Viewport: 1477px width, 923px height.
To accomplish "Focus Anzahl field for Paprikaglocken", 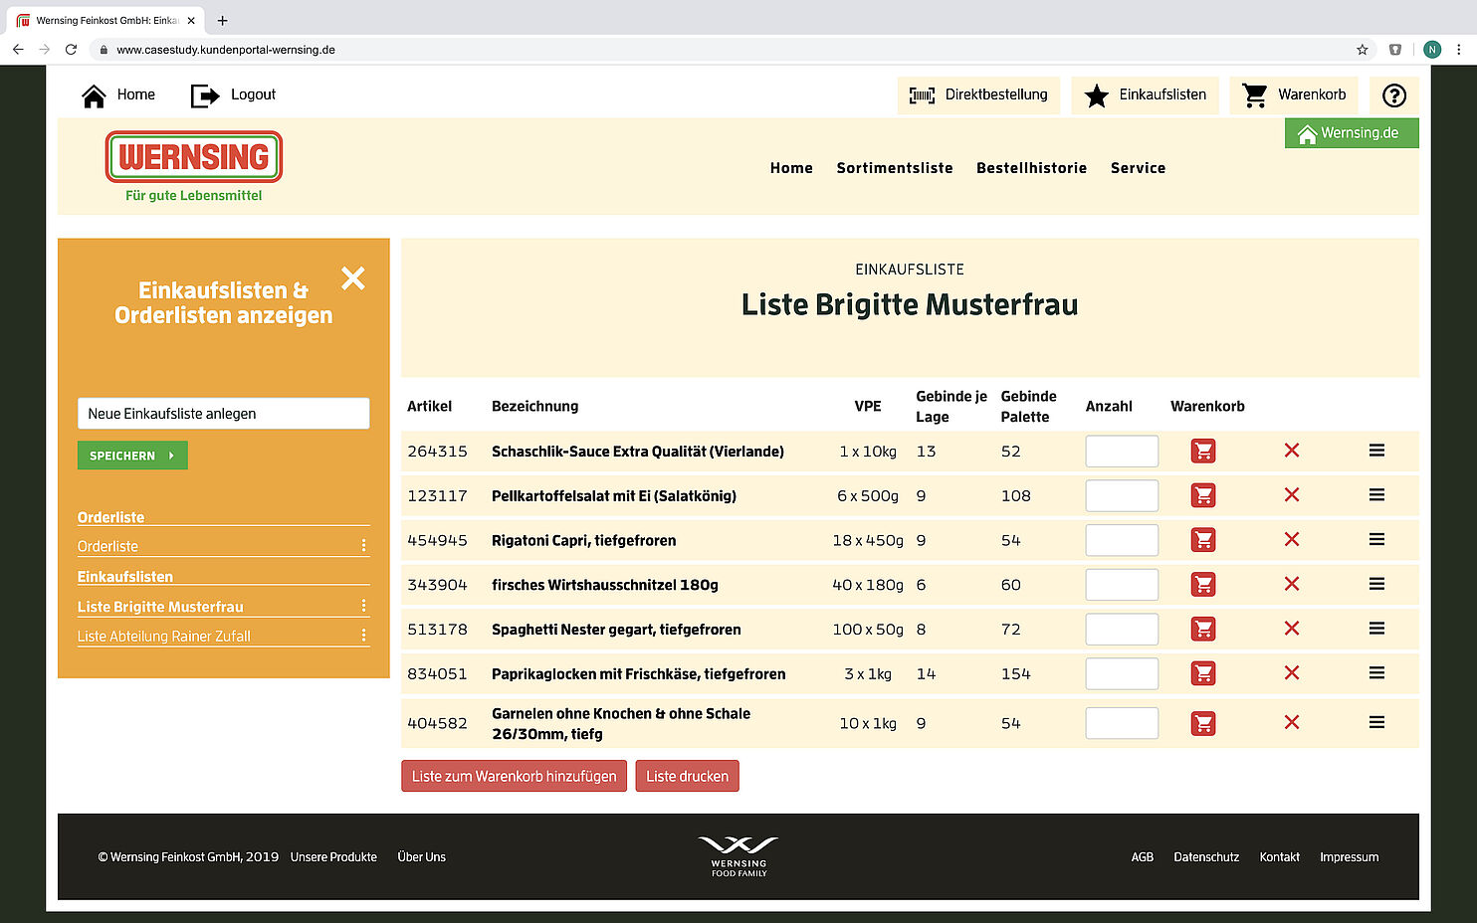I will [1122, 674].
